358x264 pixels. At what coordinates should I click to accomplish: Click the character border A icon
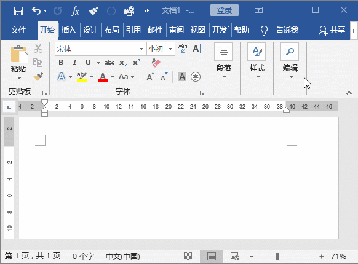[x=196, y=49]
